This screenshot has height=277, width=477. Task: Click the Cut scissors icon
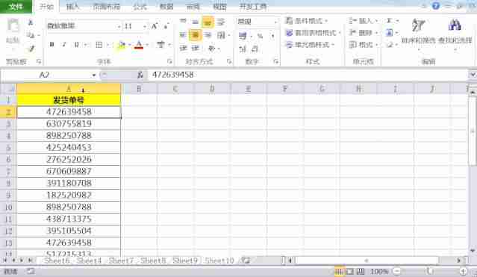click(x=31, y=22)
